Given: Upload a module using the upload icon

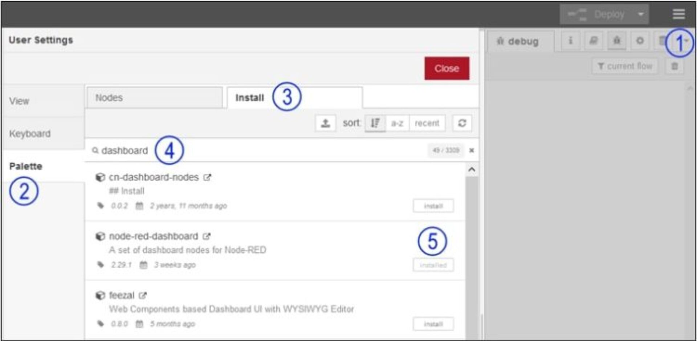Looking at the screenshot, I should [325, 123].
